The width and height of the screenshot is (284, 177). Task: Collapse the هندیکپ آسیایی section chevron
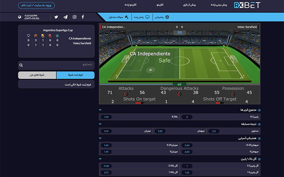pos(100,138)
